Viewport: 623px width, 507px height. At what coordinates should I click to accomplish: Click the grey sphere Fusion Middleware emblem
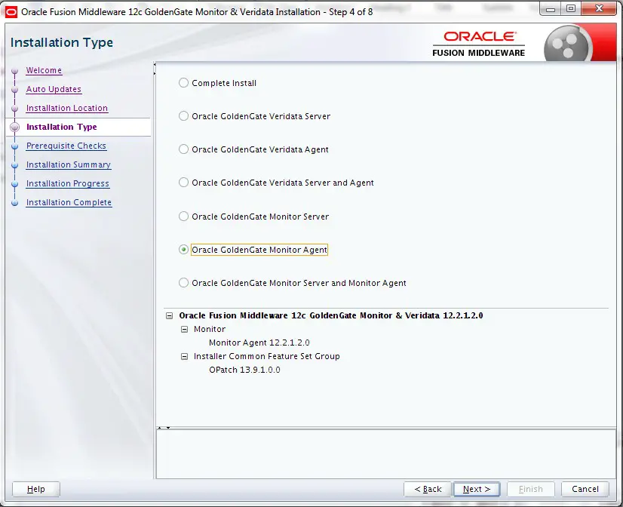(567, 45)
